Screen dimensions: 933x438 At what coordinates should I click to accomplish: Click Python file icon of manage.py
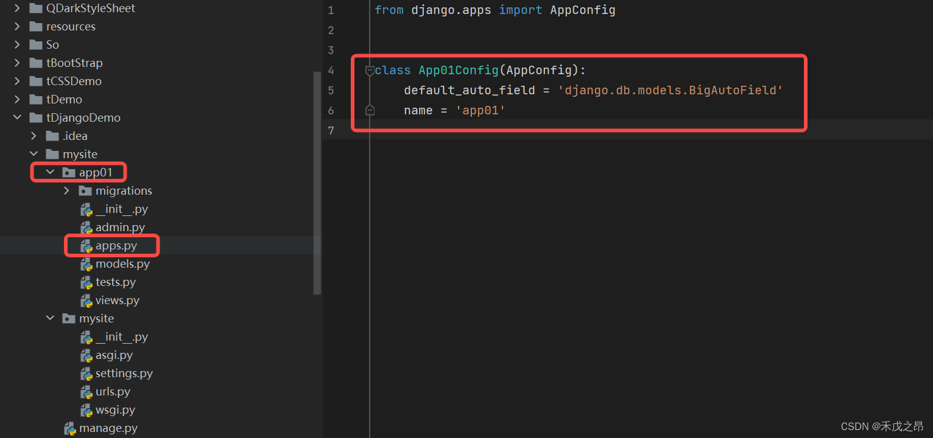(69, 428)
